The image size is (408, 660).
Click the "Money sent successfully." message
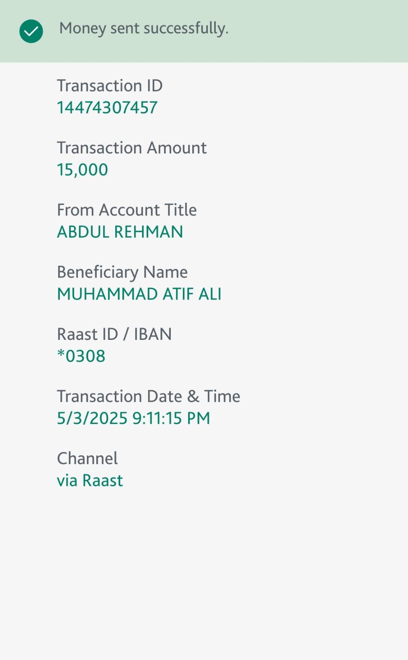coord(144,28)
